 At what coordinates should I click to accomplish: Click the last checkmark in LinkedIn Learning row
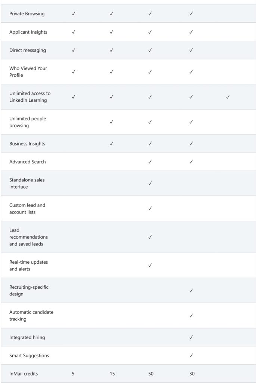(228, 97)
